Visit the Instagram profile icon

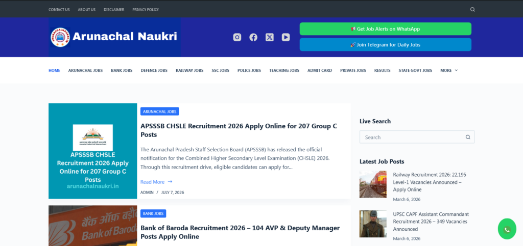point(237,37)
